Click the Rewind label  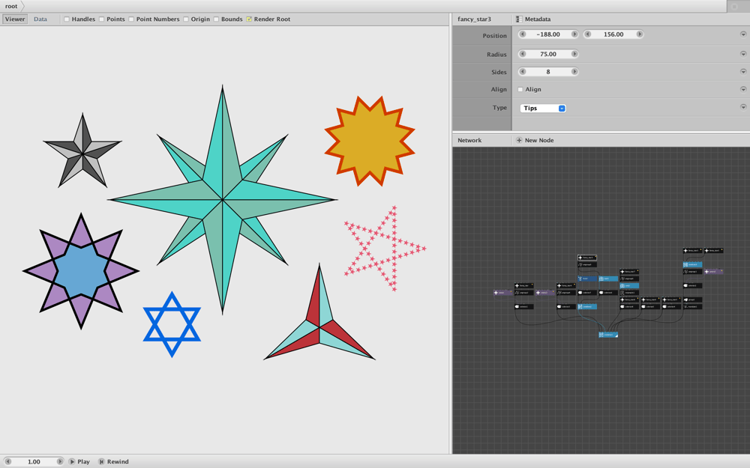tap(118, 461)
